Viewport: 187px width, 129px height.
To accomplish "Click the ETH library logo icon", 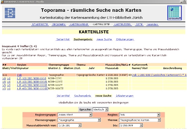I will (x=10, y=13).
